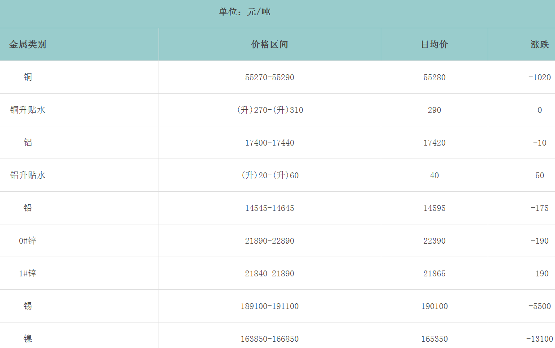Click the 日均价 column header
Viewport: 555px width, 348px height.
pos(434,44)
